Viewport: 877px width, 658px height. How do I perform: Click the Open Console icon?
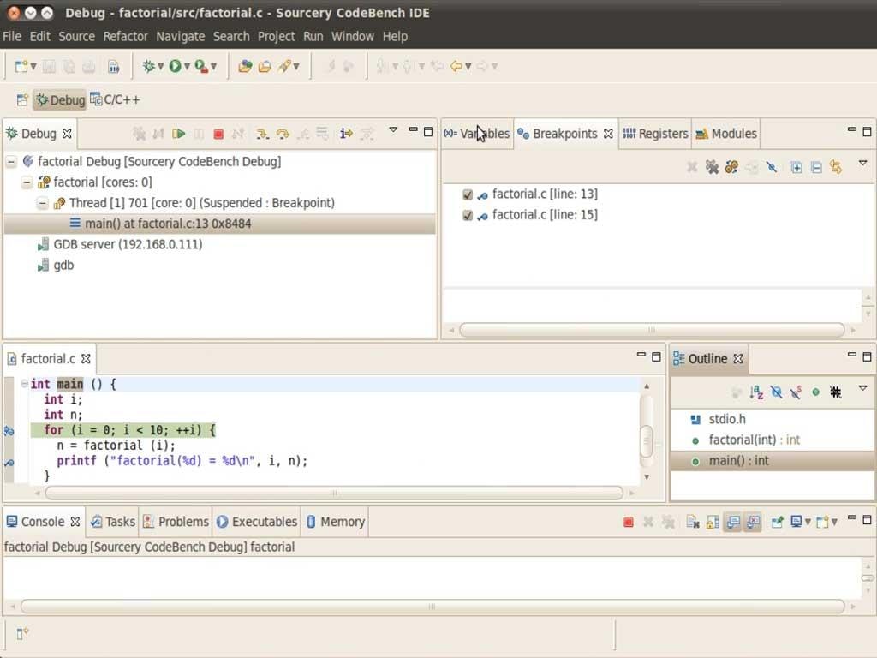point(822,522)
